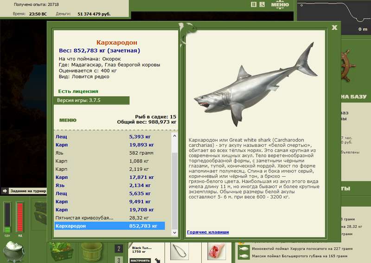Click fish icon beside Иннокентий message
Screen dimensions: 371x263
click(244, 249)
